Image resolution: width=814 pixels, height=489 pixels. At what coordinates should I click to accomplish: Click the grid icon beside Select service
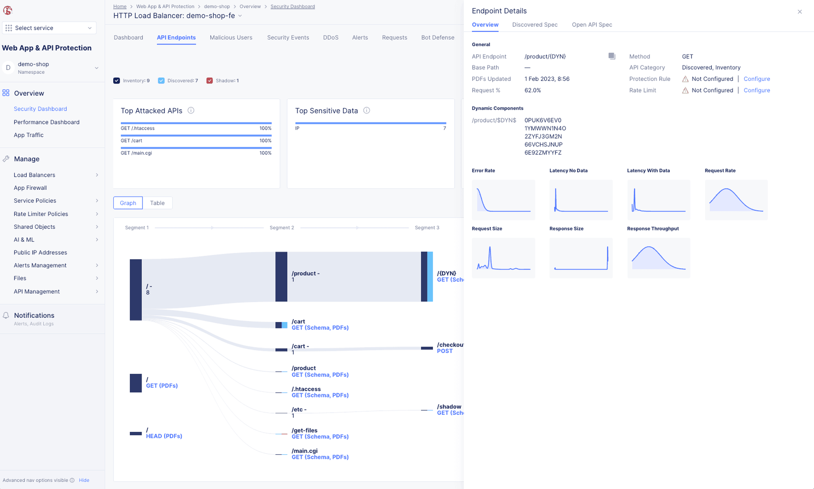pyautogui.click(x=8, y=28)
